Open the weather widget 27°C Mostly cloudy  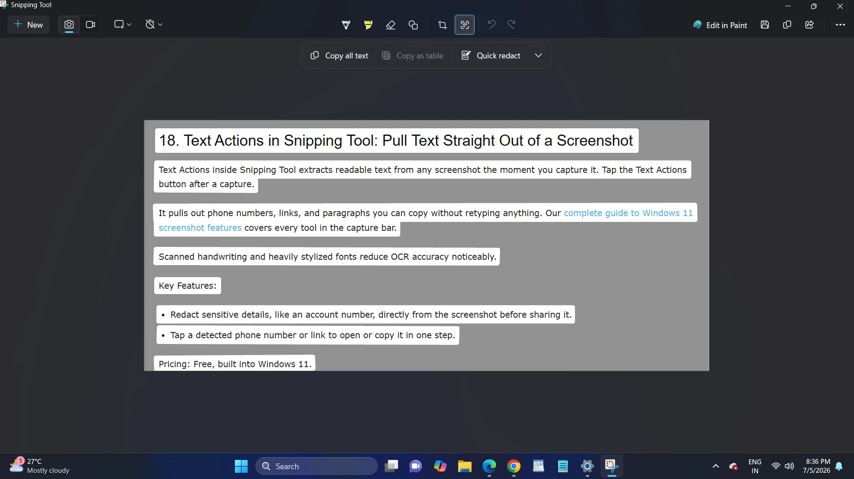[40, 466]
